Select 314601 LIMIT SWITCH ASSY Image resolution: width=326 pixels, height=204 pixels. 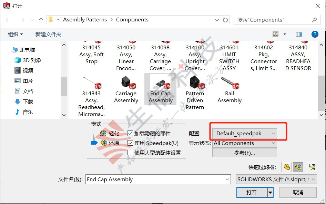tap(229, 56)
